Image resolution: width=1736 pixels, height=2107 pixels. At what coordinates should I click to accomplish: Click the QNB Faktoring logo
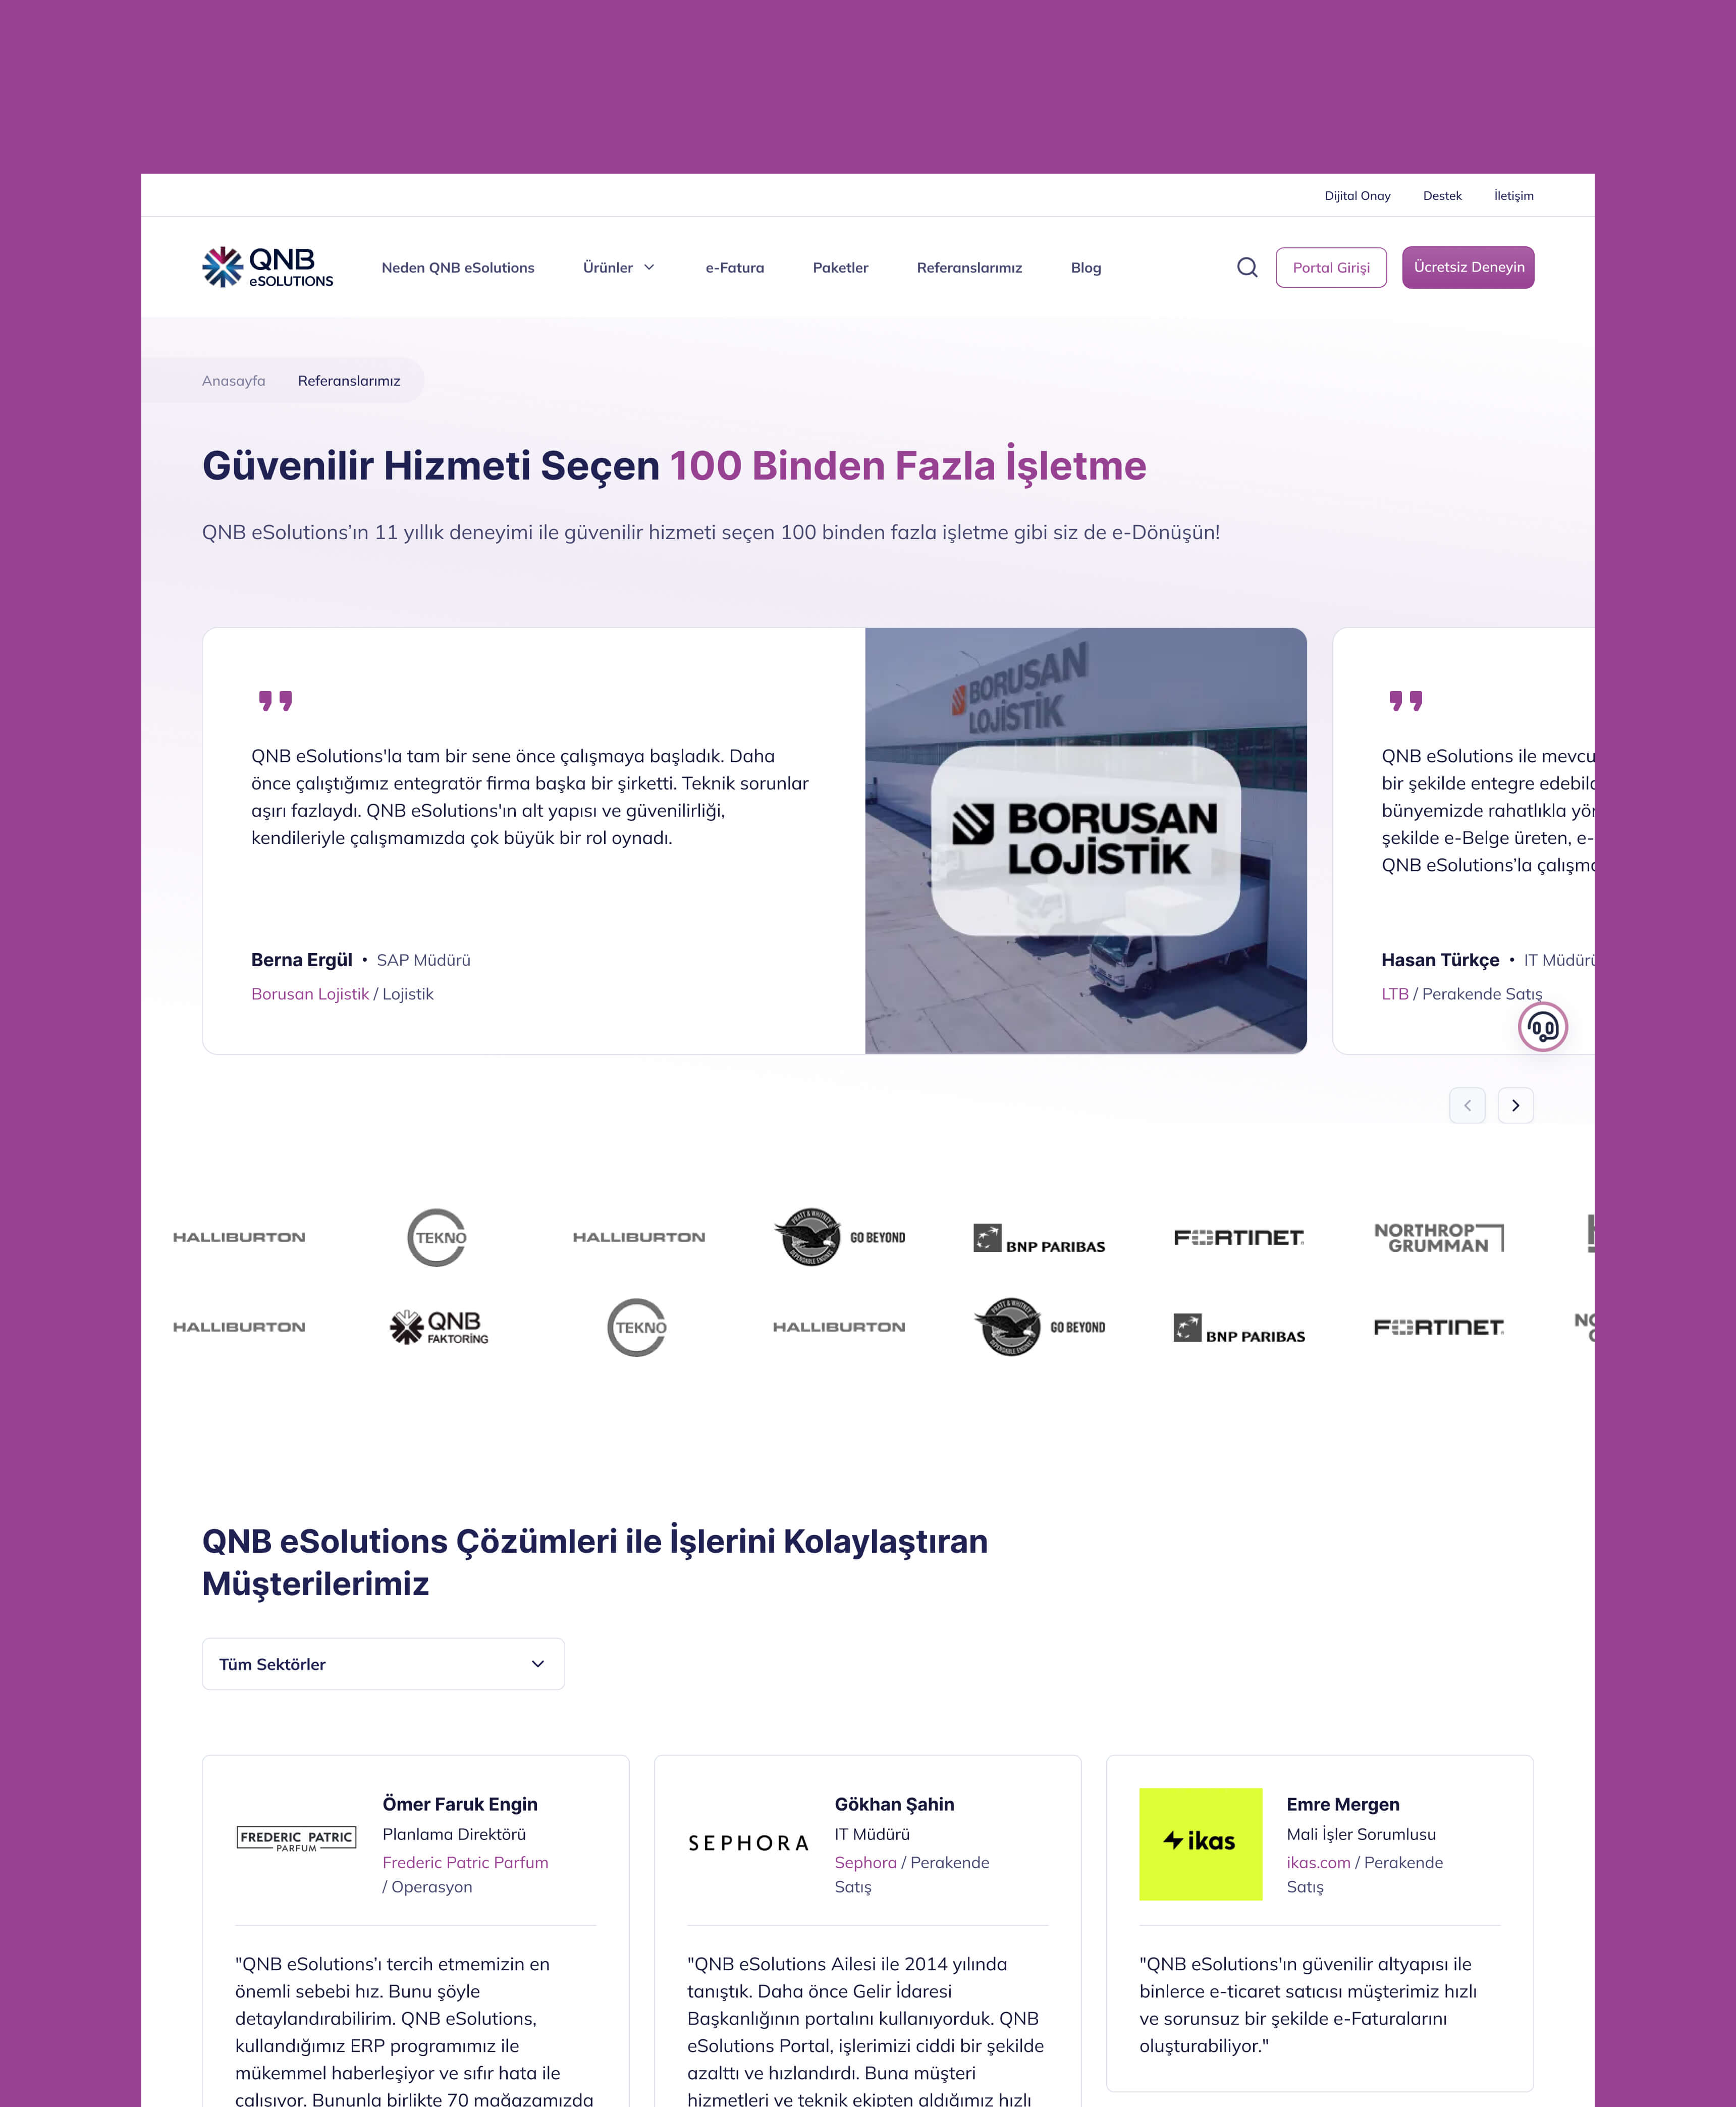439,1327
